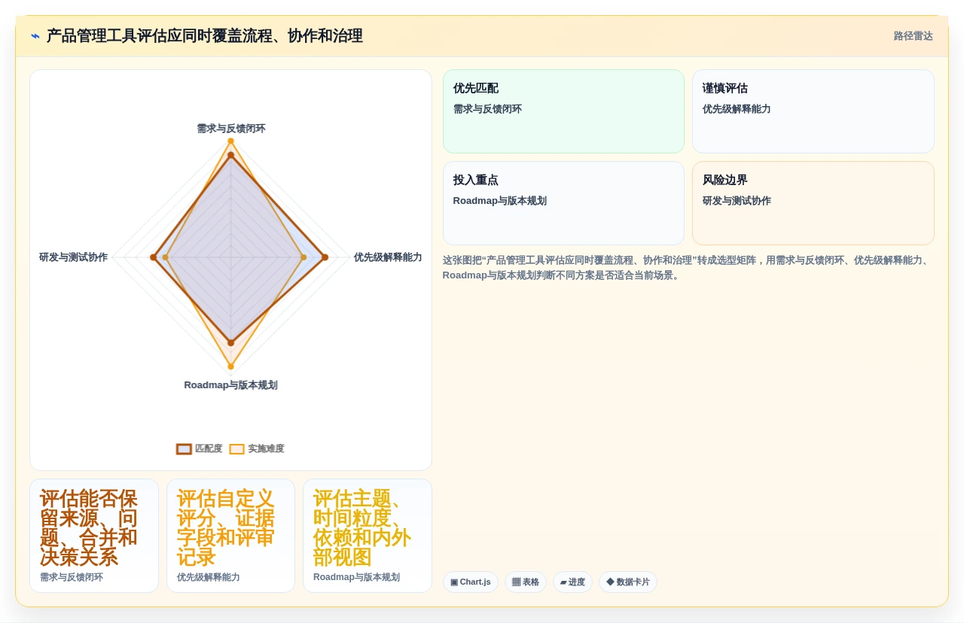
Task: Click the 匹配度 legend label
Action: [209, 449]
